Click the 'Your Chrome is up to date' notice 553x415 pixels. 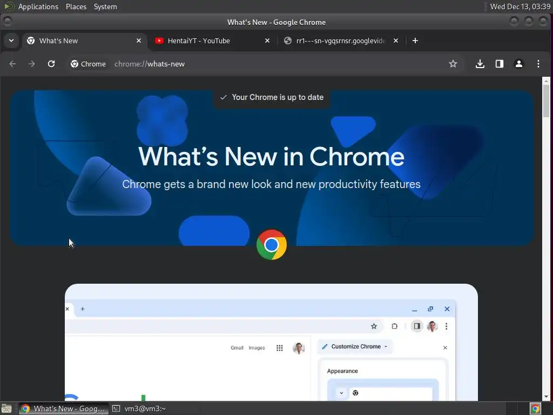(x=272, y=97)
